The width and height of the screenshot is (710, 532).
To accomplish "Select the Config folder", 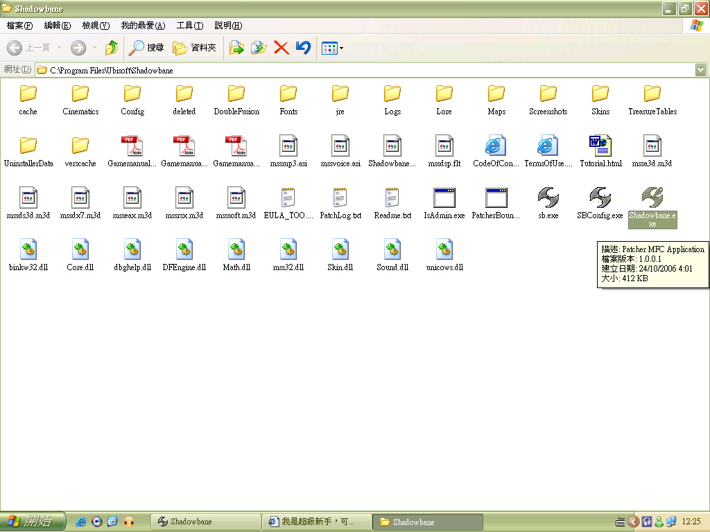I will [x=132, y=100].
